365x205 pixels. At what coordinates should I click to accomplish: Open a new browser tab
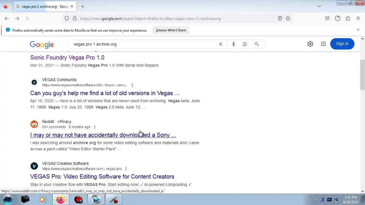pos(82,6)
